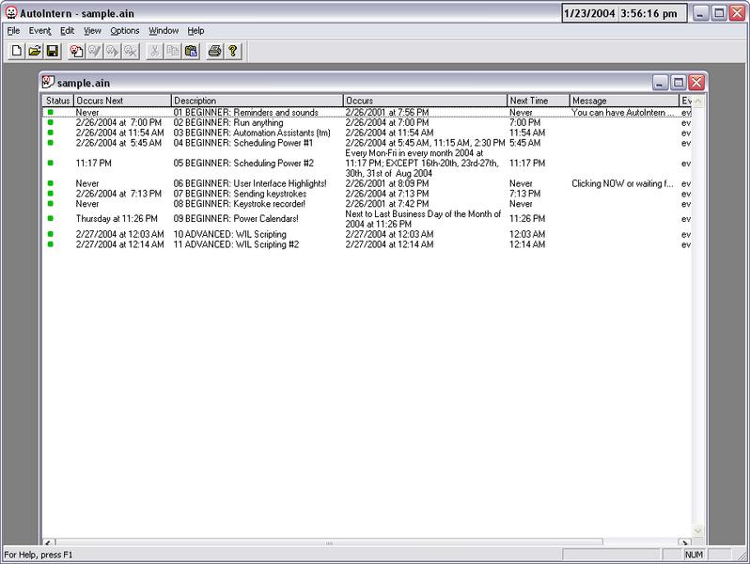Click green status dot for 03 BEGINNER row

pos(51,133)
